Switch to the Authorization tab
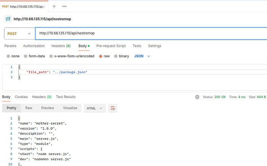 coord(34,46)
